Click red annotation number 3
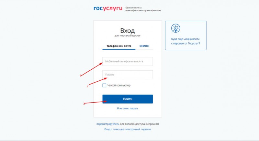Viewport: 259px width, 141px height. click(84, 104)
